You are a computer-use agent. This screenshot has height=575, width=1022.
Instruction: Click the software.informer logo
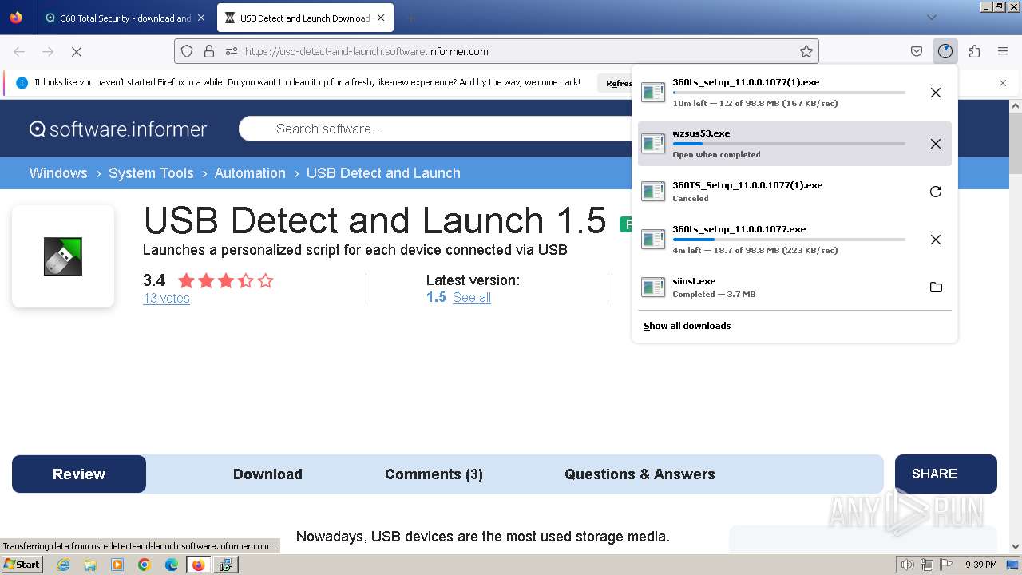pyautogui.click(x=118, y=129)
